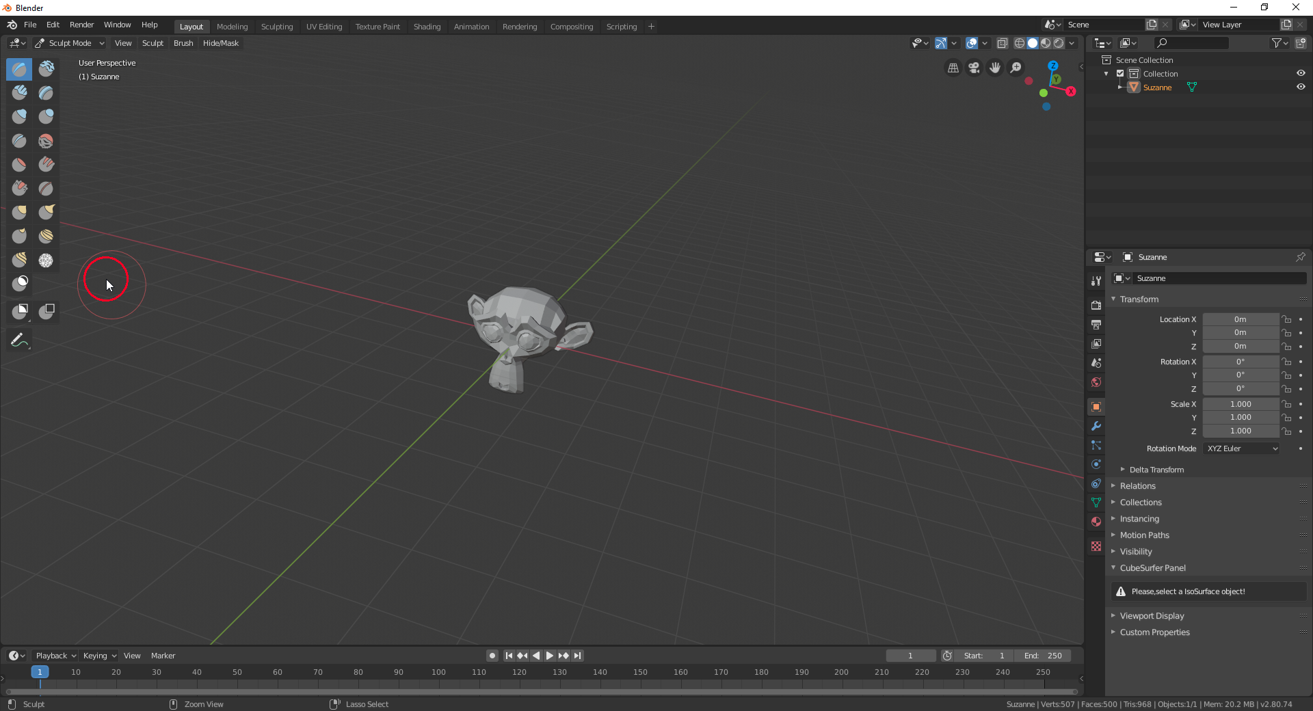Open the overlays options dropdown
1313x711 pixels.
point(985,43)
